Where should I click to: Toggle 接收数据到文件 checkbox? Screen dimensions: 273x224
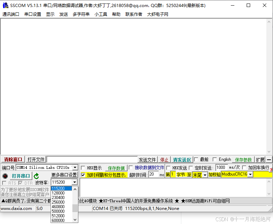coord(131,167)
